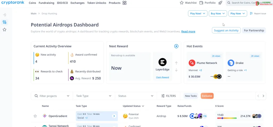This screenshot has width=273, height=127.
Task: Click the Name column header
Action: point(45,106)
